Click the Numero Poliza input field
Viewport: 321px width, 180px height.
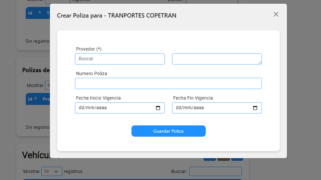(168, 83)
